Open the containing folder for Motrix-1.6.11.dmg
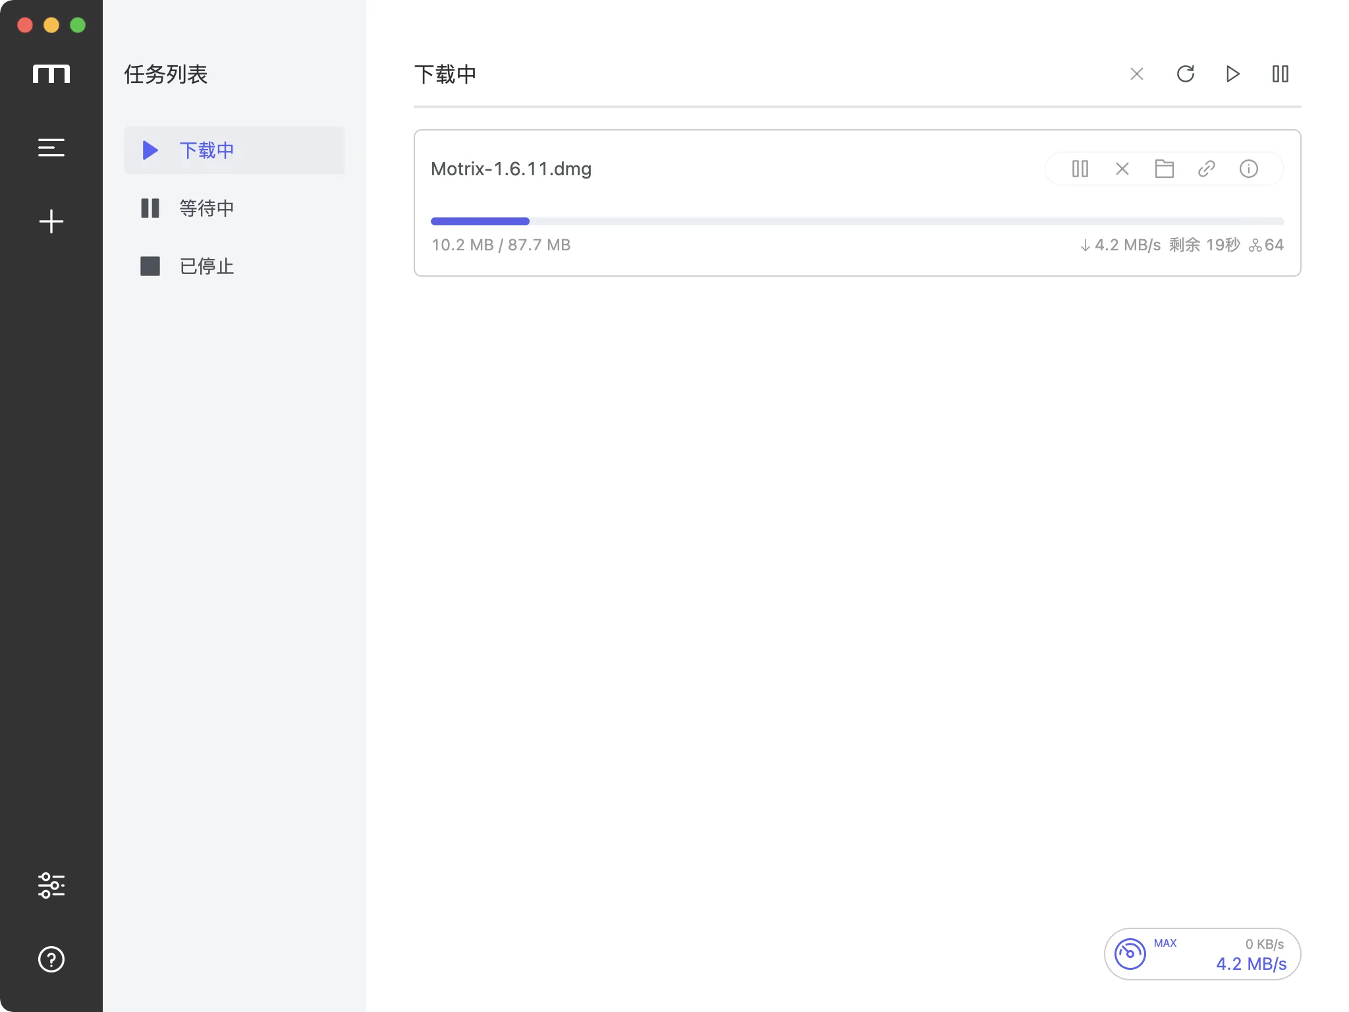The height and width of the screenshot is (1012, 1349). point(1164,169)
